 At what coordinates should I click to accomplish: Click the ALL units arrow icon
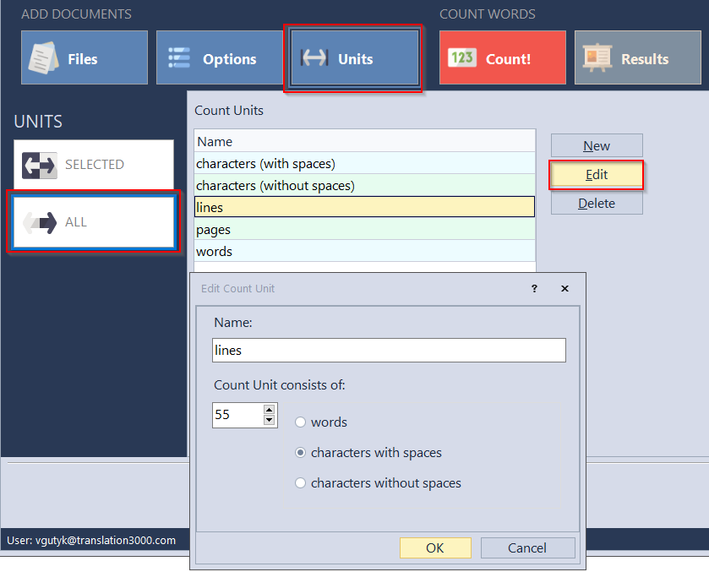39,222
